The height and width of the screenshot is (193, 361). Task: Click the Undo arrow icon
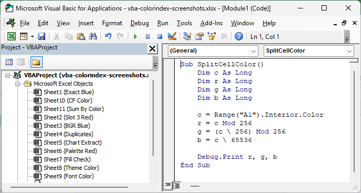108,36
